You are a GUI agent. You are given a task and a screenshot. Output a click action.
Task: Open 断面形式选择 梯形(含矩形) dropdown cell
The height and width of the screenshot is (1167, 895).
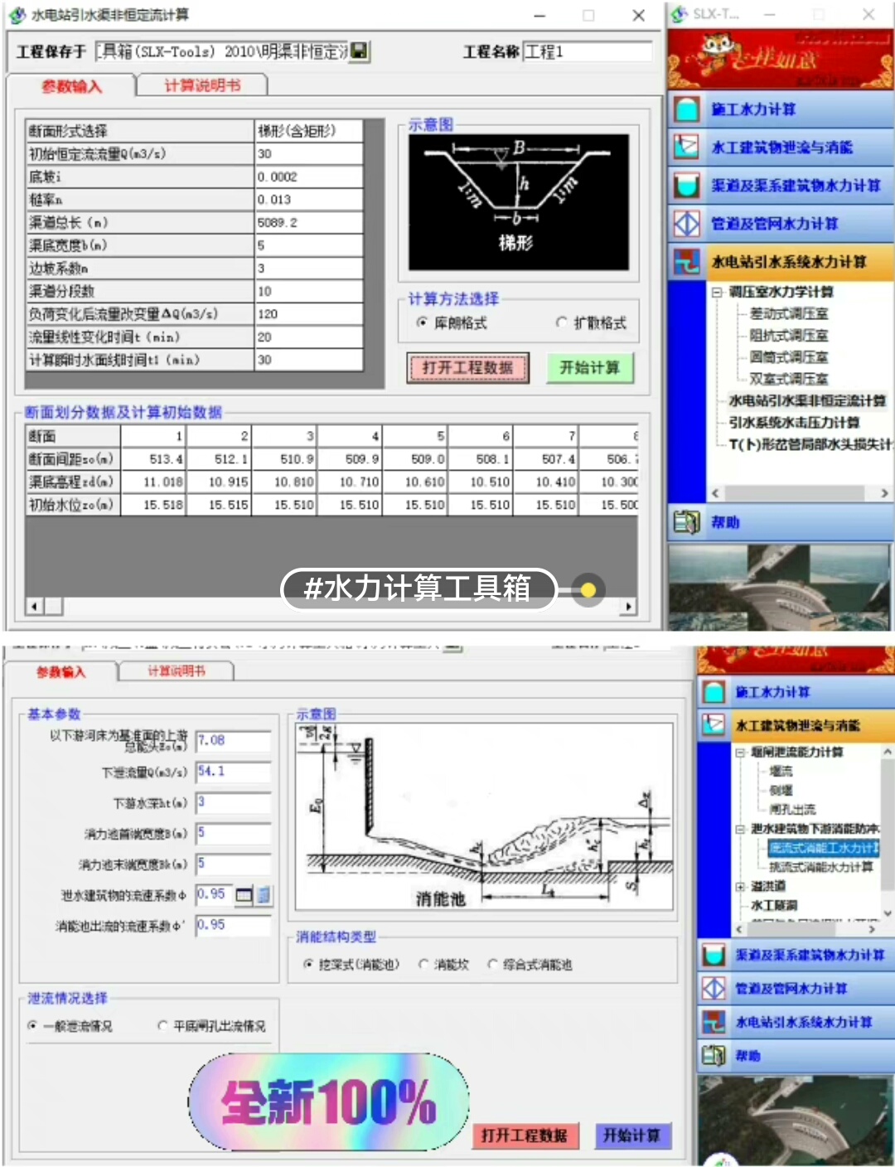click(x=308, y=131)
